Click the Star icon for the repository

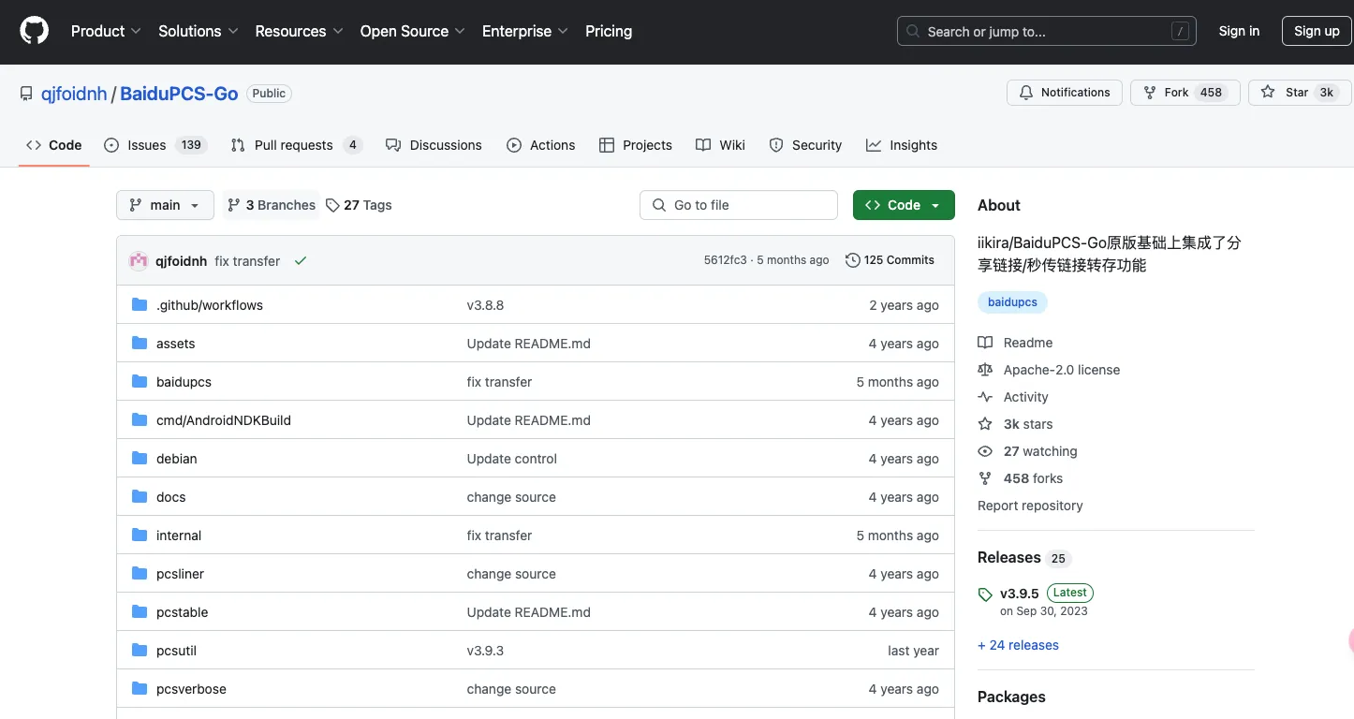1268,93
